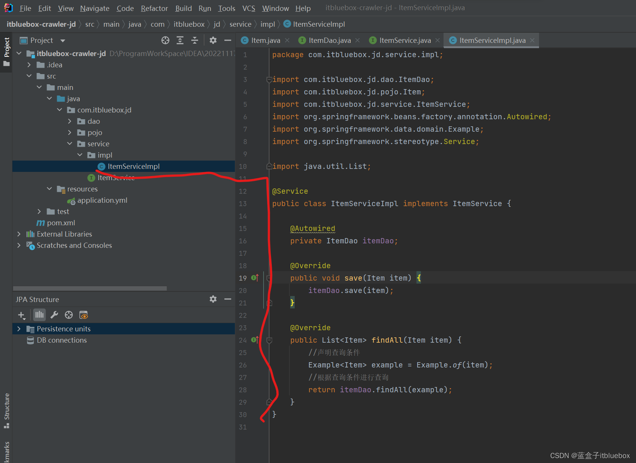The width and height of the screenshot is (636, 463).
Task: Click the implements gutter icon on line 24
Action: (x=255, y=340)
